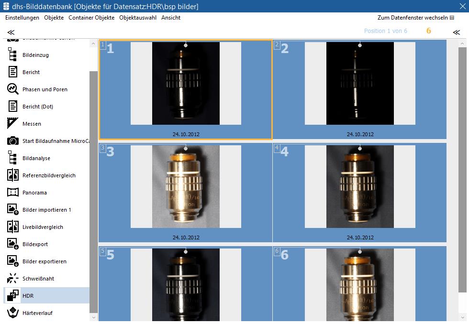The width and height of the screenshot is (469, 324).
Task: Open the Objektauswahl menu
Action: tap(138, 18)
